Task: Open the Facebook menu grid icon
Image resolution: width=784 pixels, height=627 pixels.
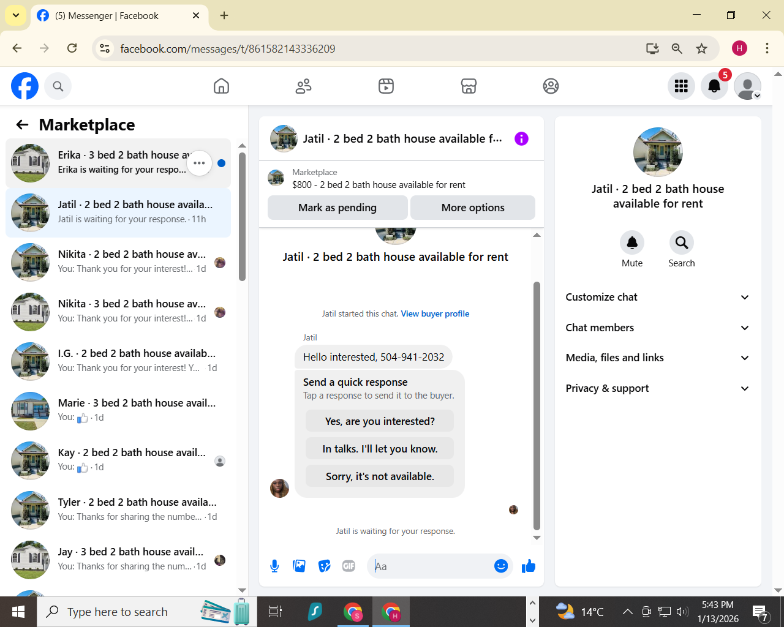Action: (681, 86)
